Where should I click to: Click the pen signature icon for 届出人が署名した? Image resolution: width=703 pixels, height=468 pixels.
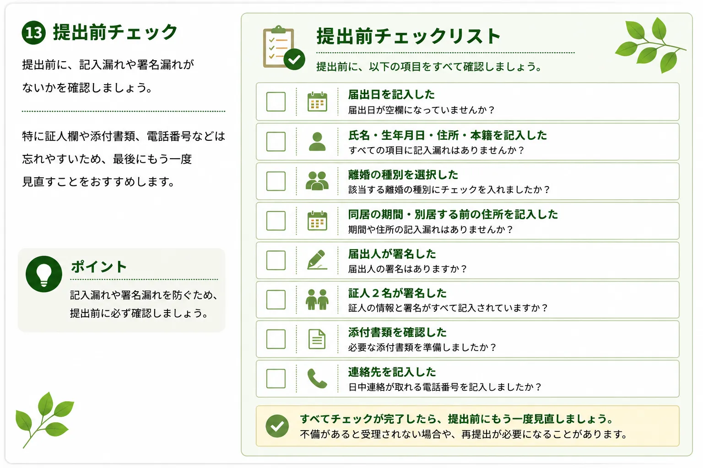point(317,260)
